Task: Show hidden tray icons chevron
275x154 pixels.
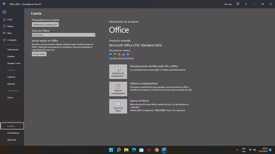Action: [x=237, y=150]
